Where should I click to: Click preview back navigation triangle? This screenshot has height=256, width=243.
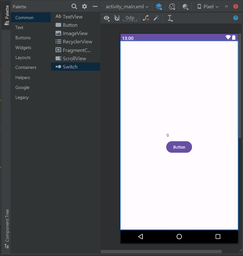pyautogui.click(x=141, y=237)
